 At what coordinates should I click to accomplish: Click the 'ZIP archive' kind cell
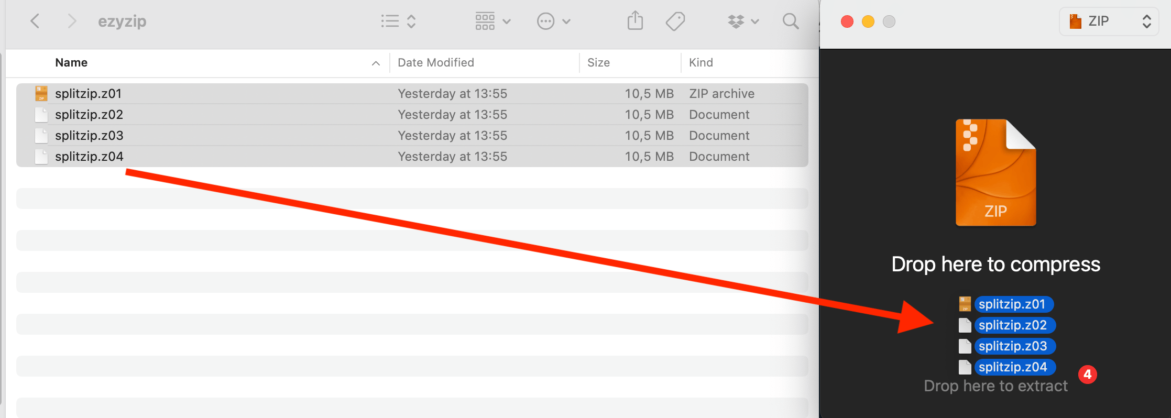pos(721,94)
